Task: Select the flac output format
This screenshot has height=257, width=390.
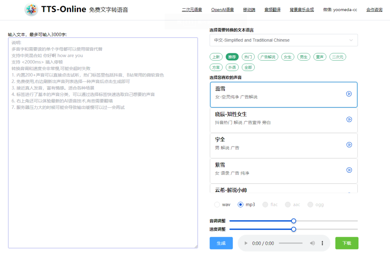Action: 265,204
